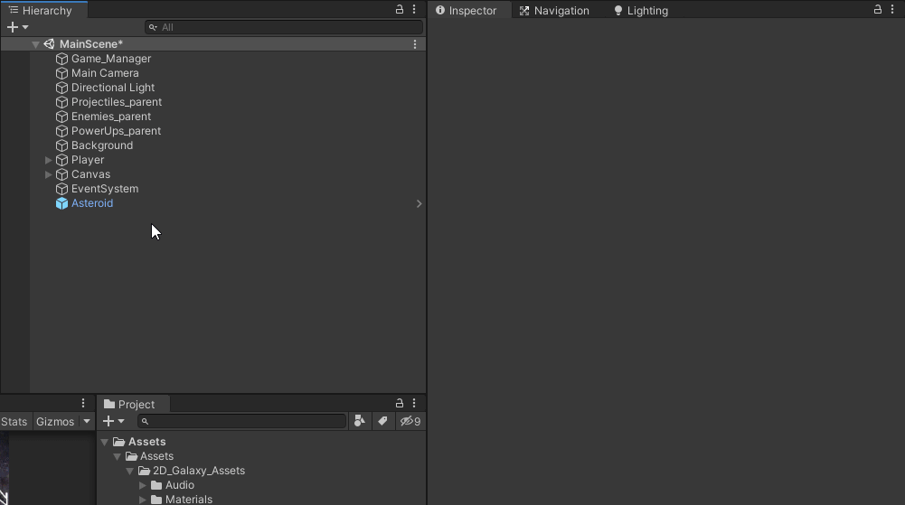
Task: Collapse the 2D_Galaxy_Assets folder
Action: tap(130, 471)
